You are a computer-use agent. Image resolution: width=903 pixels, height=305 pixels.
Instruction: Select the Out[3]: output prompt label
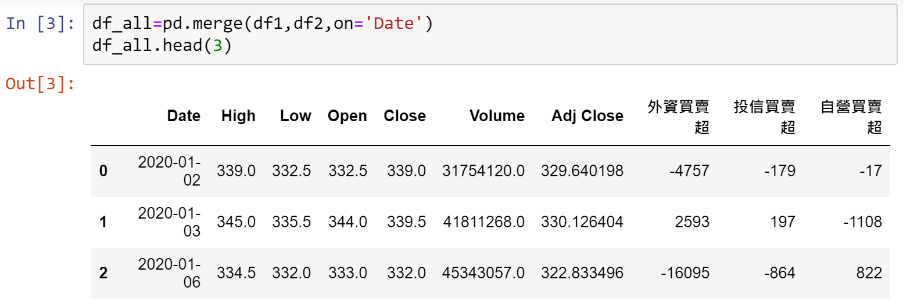40,83
